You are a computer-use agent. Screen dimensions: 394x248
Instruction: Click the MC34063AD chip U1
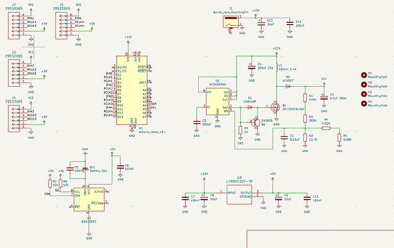pyautogui.click(x=218, y=101)
